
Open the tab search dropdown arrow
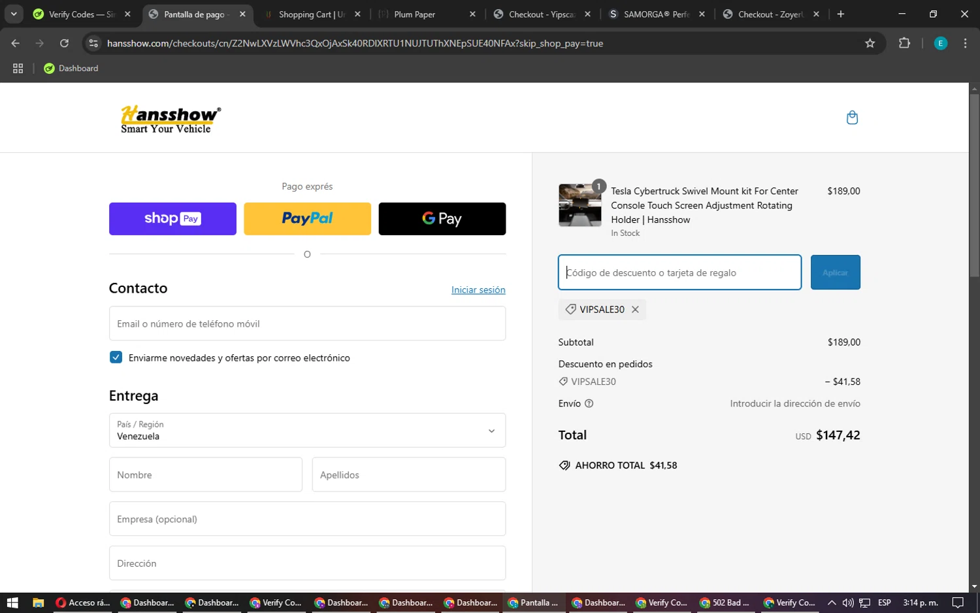(x=14, y=14)
